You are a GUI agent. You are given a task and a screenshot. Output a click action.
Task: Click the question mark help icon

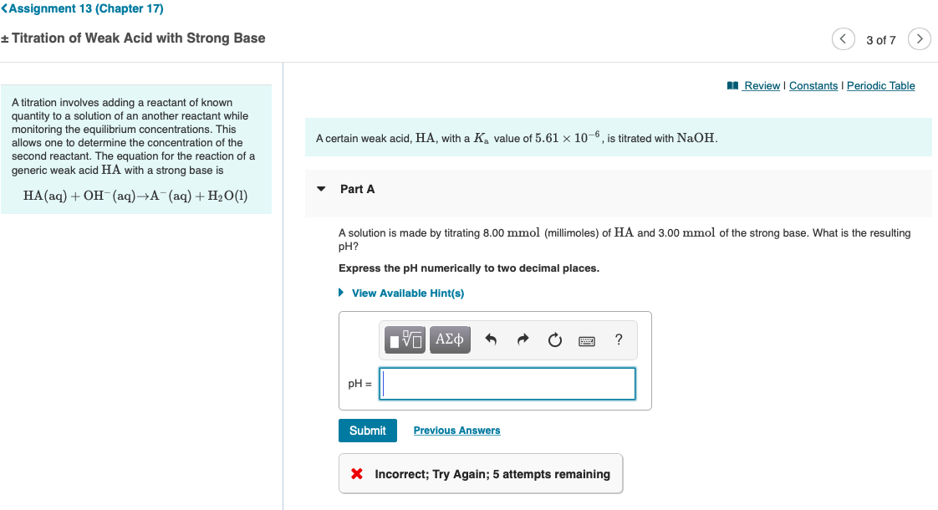click(x=618, y=339)
